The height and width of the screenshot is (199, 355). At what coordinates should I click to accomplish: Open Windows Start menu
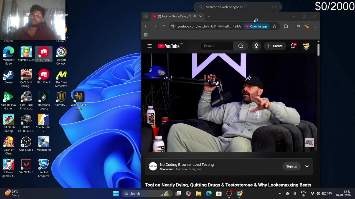click(116, 193)
